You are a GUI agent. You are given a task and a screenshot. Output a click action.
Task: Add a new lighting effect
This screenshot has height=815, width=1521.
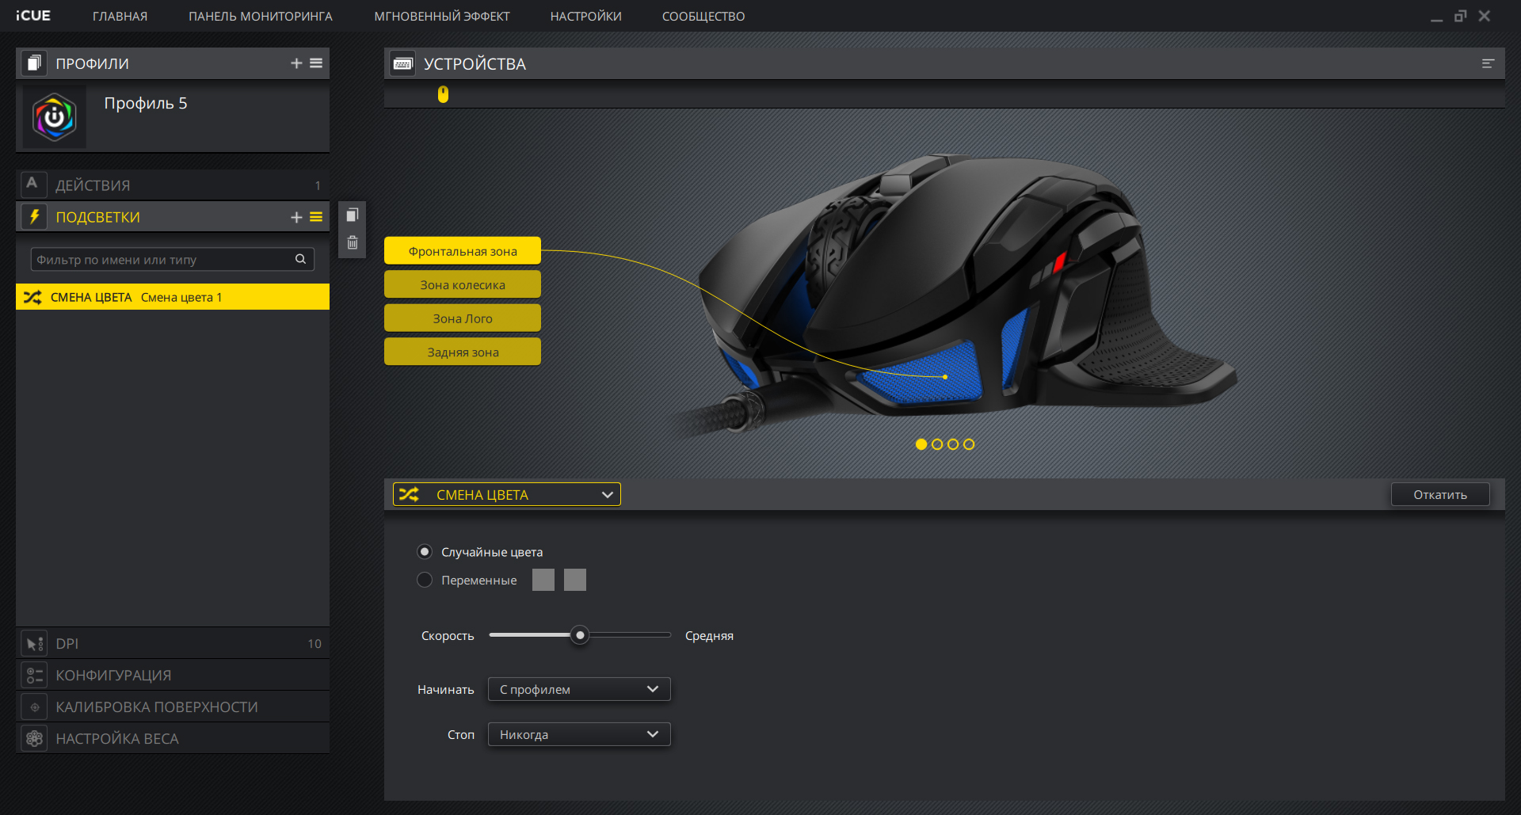pos(296,217)
